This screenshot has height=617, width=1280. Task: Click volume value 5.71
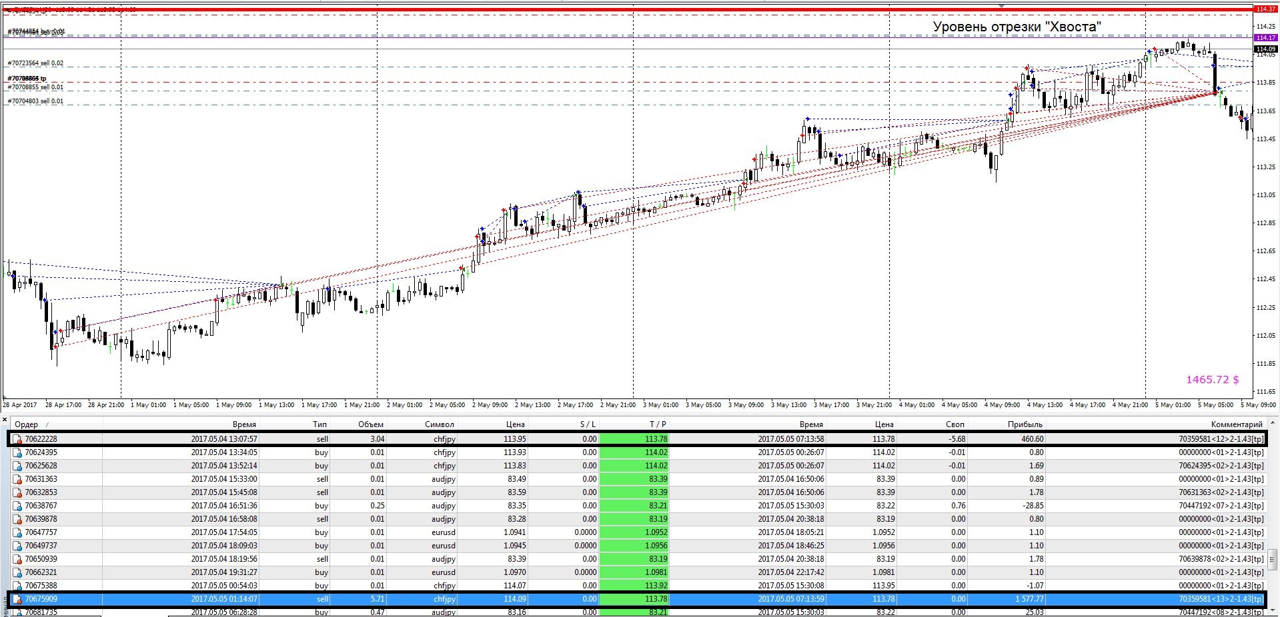click(377, 599)
